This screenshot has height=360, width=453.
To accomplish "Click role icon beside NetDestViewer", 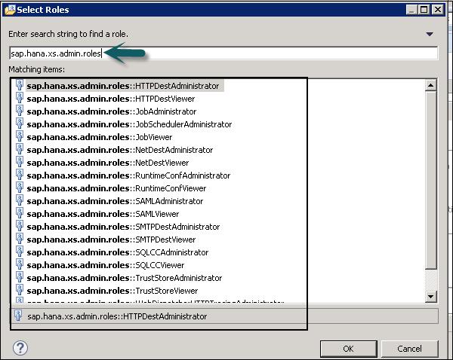I will coord(20,162).
